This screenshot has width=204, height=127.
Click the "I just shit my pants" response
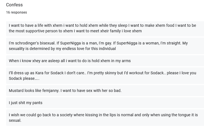pos(105,103)
